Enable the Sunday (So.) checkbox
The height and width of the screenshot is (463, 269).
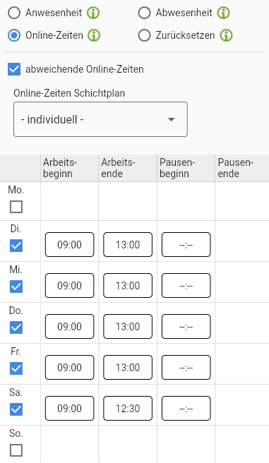[x=16, y=450]
